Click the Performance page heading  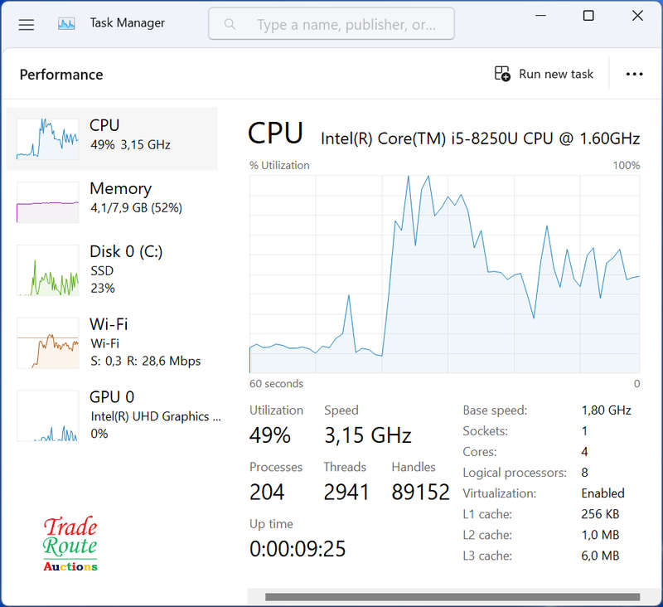(x=61, y=75)
